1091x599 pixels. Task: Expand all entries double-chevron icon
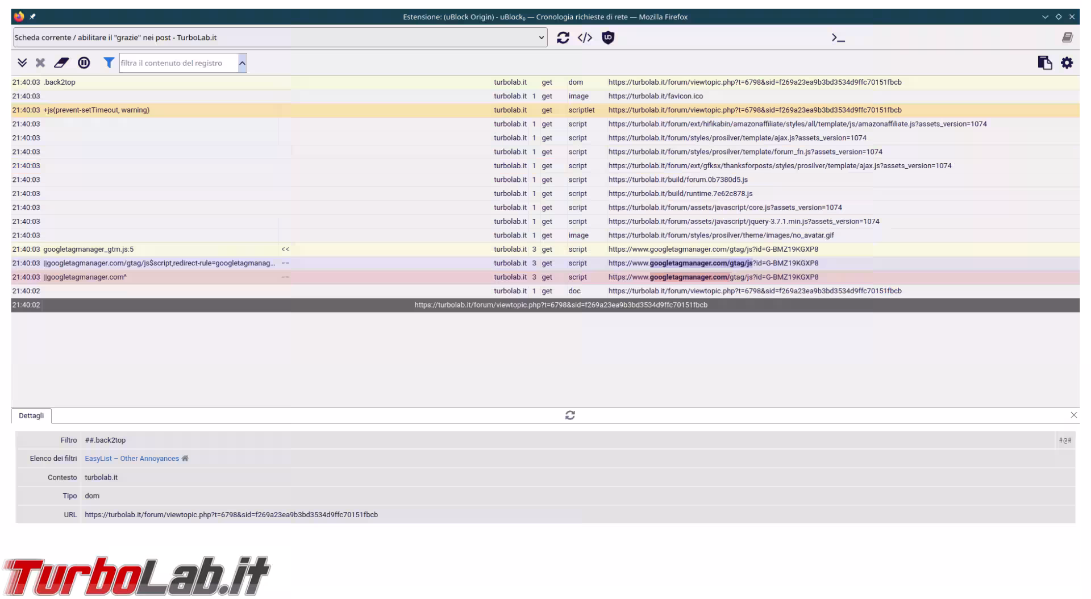tap(22, 63)
